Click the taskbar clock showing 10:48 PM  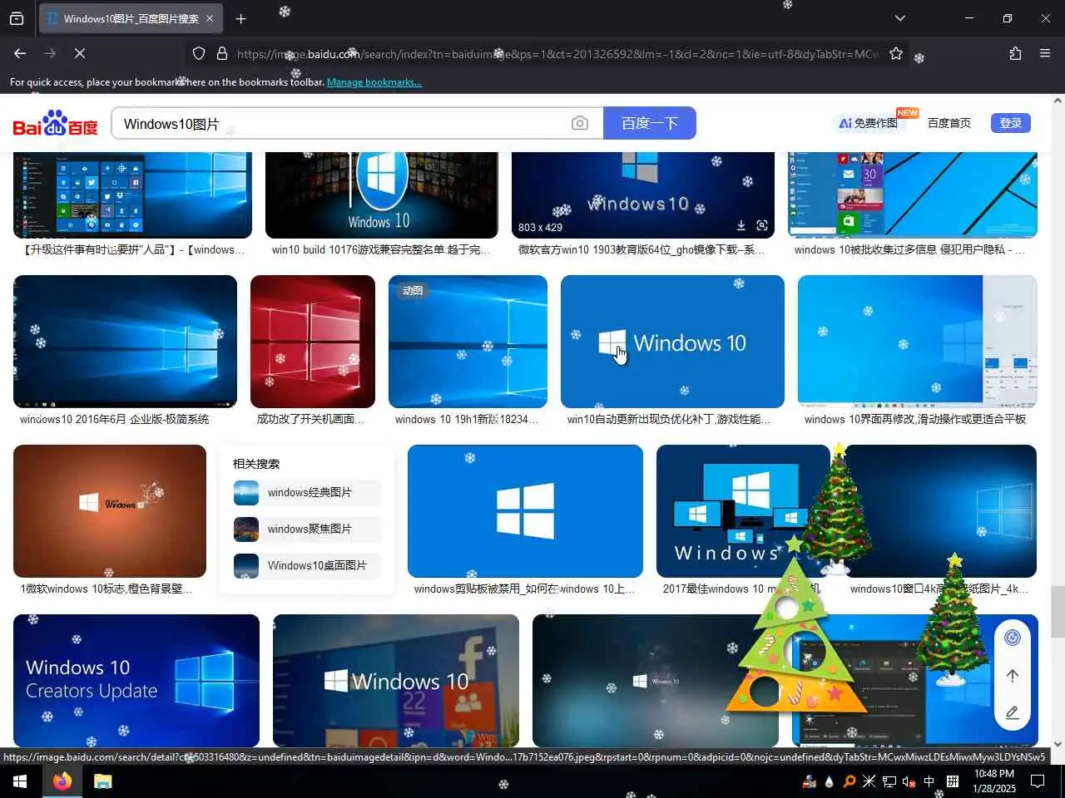pos(994,781)
